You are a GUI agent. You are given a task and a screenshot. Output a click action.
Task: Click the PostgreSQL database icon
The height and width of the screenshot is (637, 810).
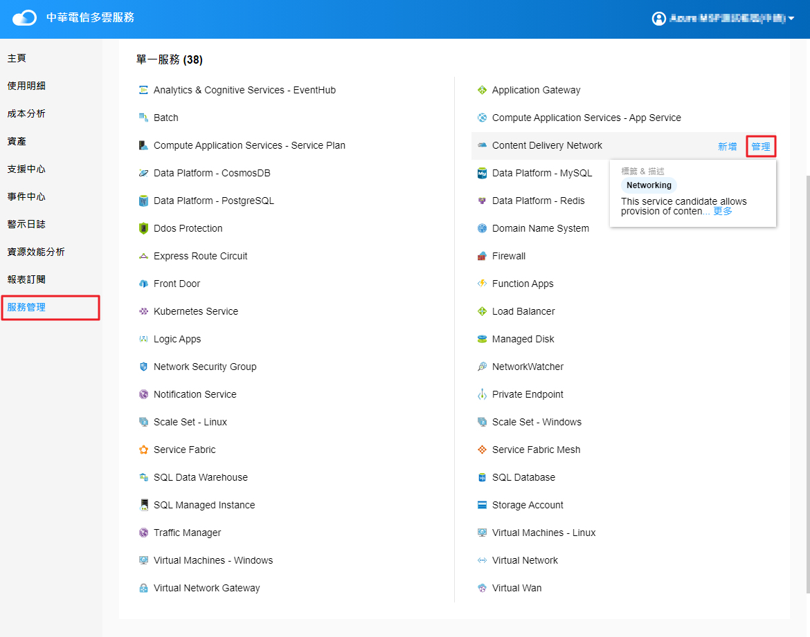(x=143, y=201)
